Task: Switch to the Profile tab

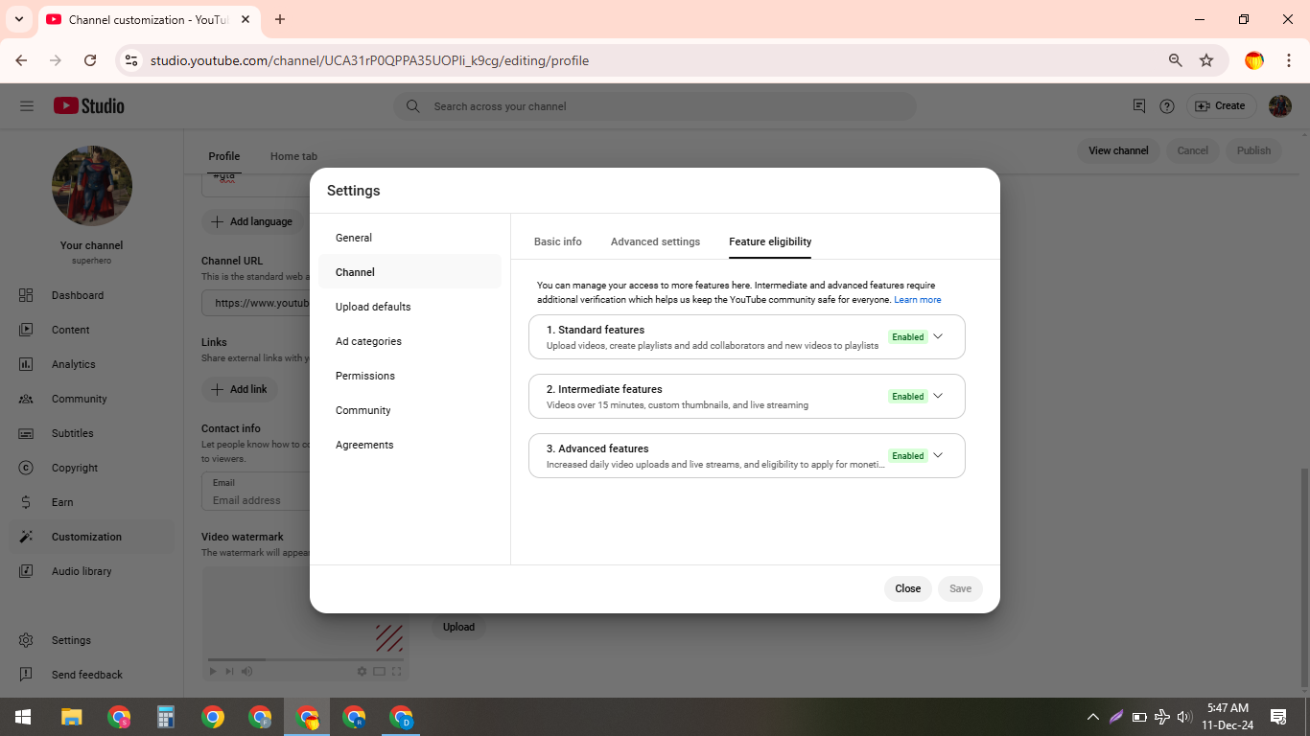Action: tap(224, 156)
